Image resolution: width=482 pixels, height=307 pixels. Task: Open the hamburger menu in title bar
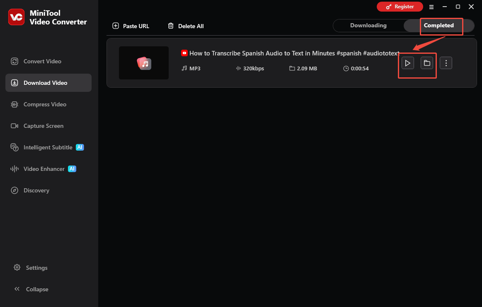coord(431,7)
